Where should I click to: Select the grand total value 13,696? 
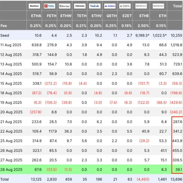click(x=176, y=179)
